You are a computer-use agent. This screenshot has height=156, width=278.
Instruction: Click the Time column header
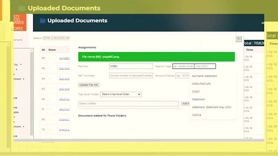pyautogui.click(x=249, y=50)
